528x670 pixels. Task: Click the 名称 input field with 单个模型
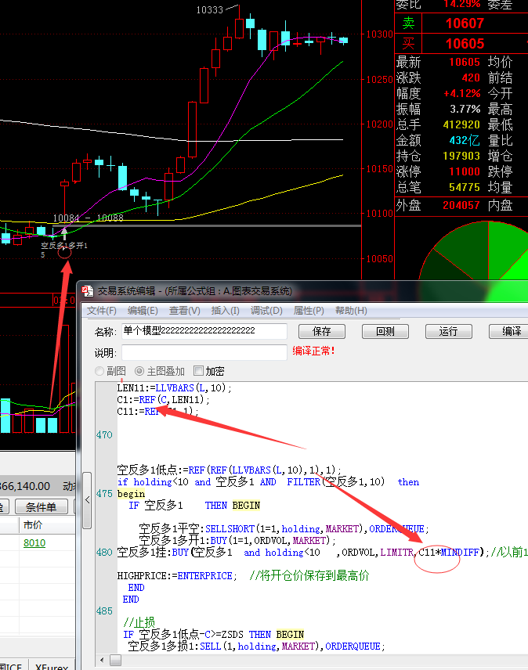click(x=204, y=331)
